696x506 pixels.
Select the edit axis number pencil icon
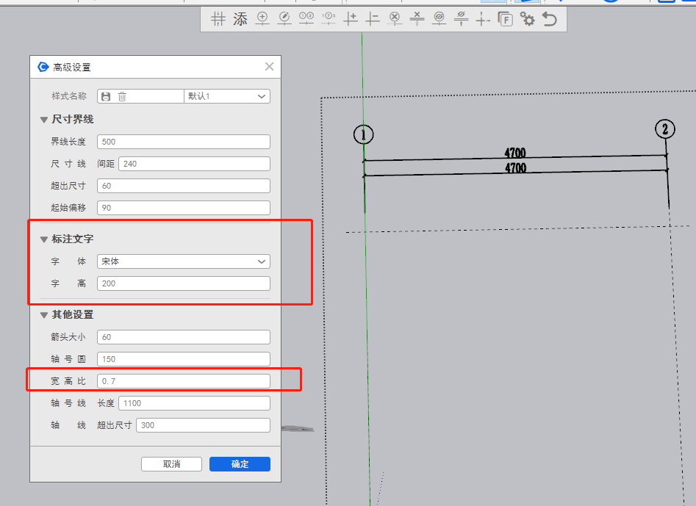pos(284,19)
